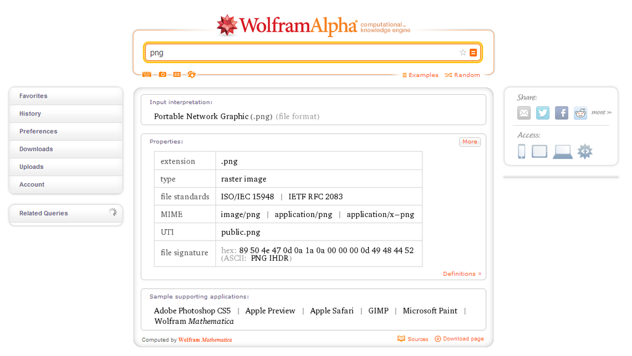
Task: Click 'GIMP' application text
Action: [x=379, y=311]
